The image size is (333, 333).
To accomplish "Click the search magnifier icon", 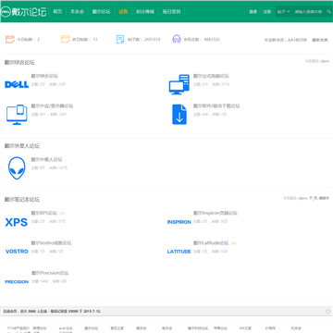I will (x=328, y=12).
